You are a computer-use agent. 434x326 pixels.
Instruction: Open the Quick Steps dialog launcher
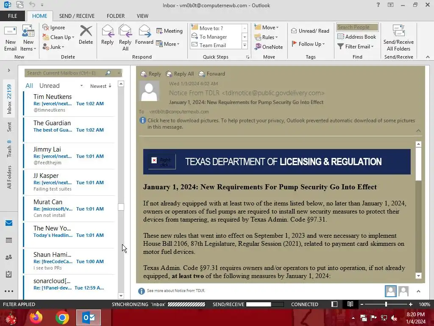(x=248, y=57)
